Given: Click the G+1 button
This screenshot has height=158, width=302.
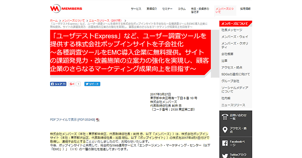Looking at the screenshot, I should point(72,84).
